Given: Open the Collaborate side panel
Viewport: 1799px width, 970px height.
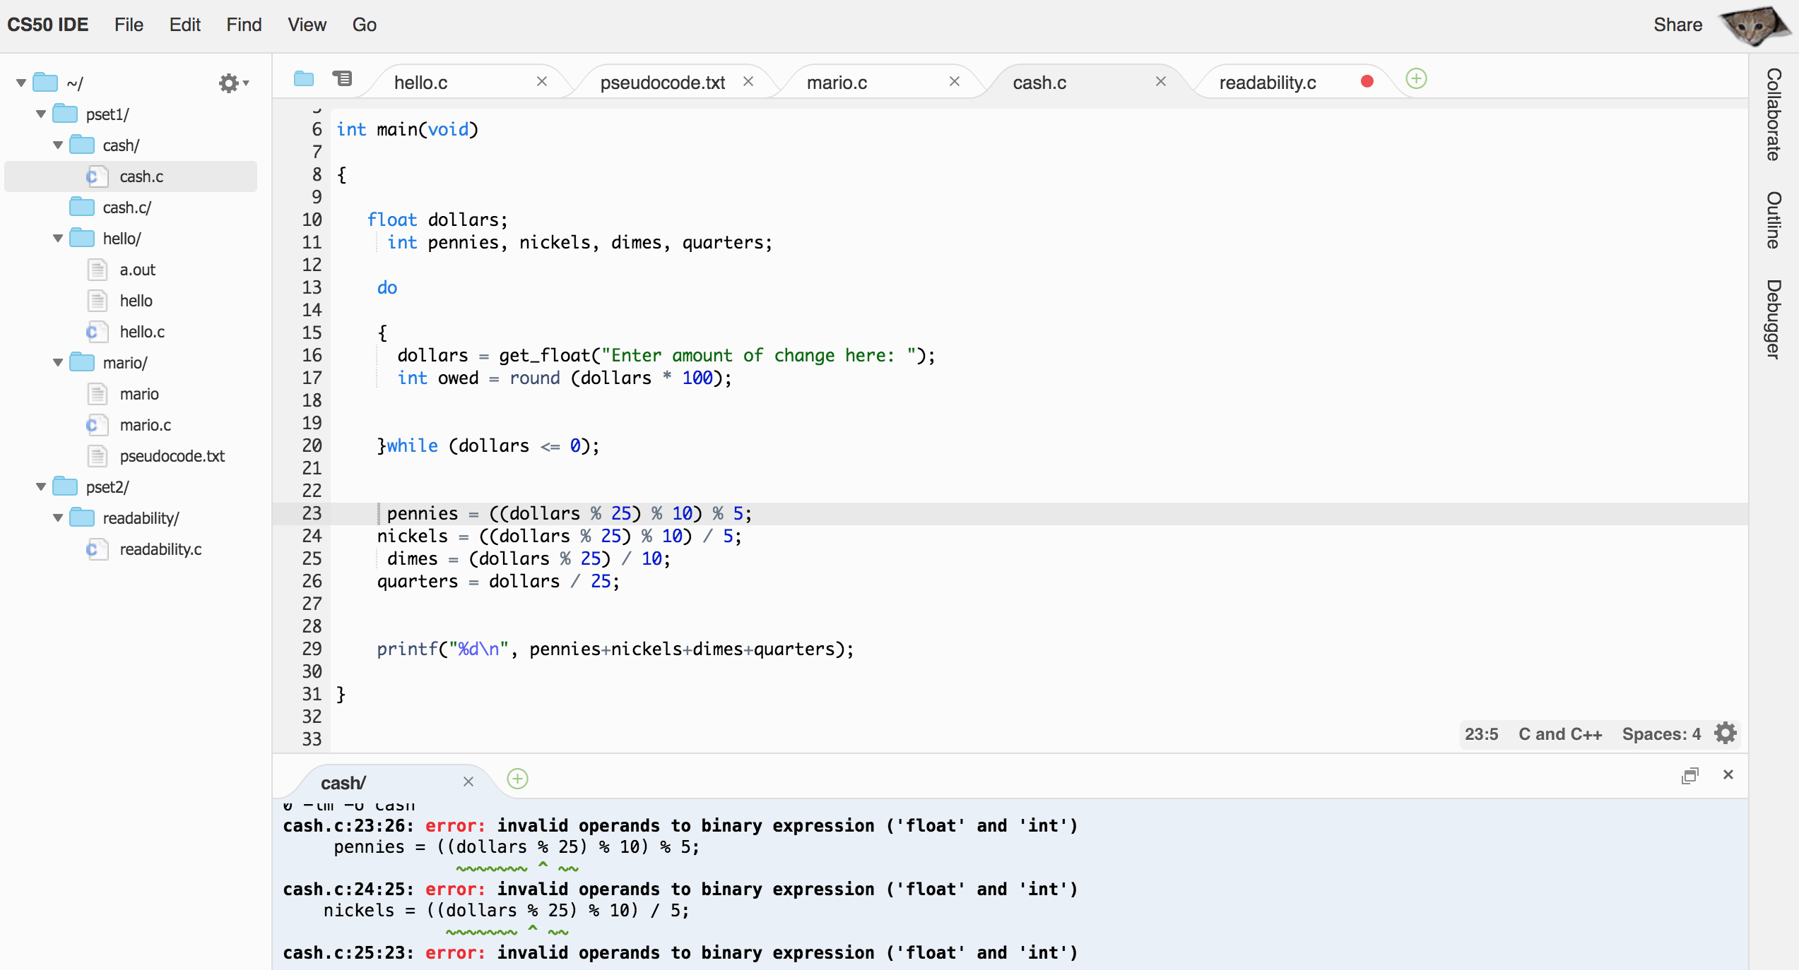Looking at the screenshot, I should 1774,114.
